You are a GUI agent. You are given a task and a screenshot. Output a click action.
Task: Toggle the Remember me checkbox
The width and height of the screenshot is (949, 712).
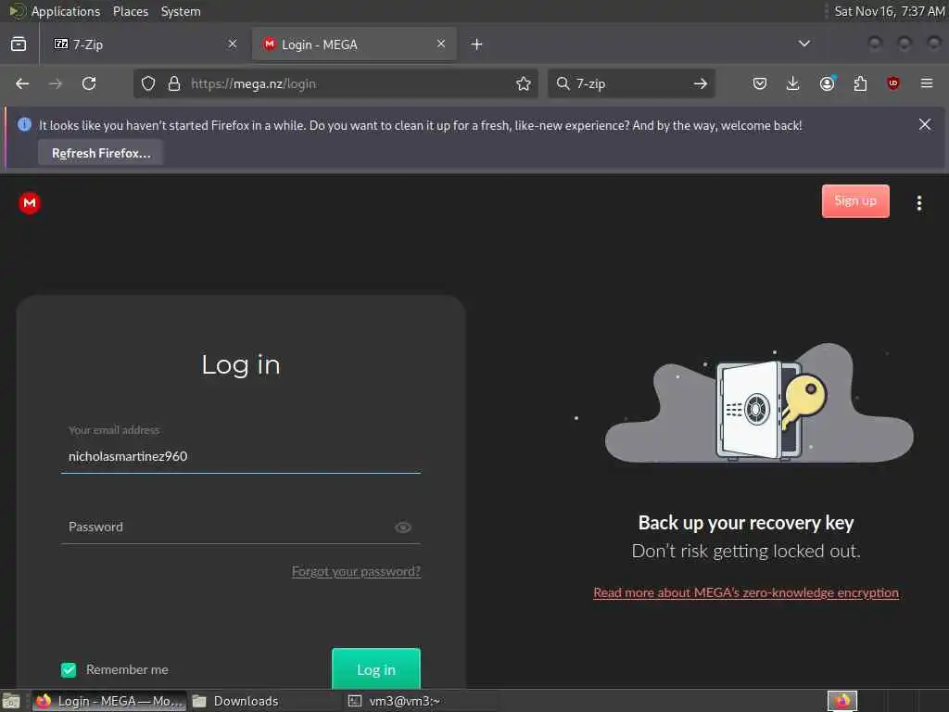click(69, 669)
